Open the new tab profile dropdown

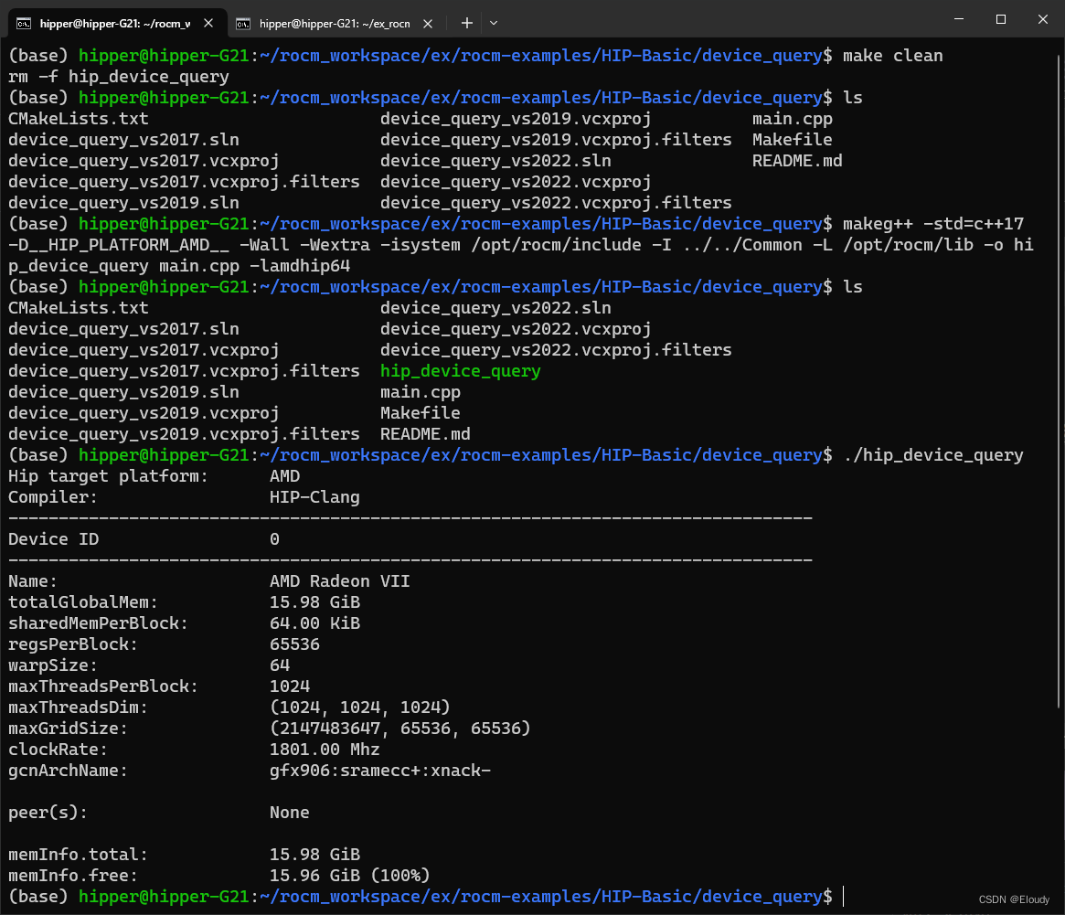(494, 23)
